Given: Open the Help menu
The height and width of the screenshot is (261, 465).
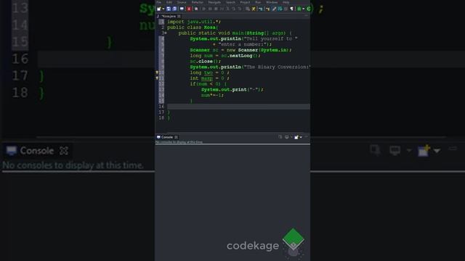Looking at the screenshot, I should point(286,2).
